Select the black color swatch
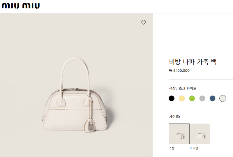Screen dimensions: 233x157 [172, 98]
